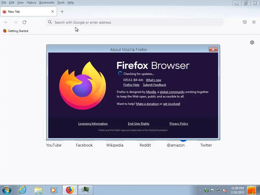Screen dimensions: 260x195
Task: Open the Firefox hamburger application menu
Action: pyautogui.click(x=254, y=22)
